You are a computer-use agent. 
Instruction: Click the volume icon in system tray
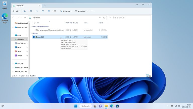click(x=179, y=106)
